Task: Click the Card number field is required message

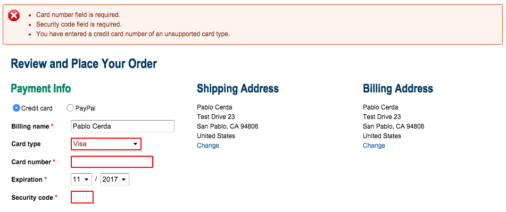Action: [x=78, y=15]
